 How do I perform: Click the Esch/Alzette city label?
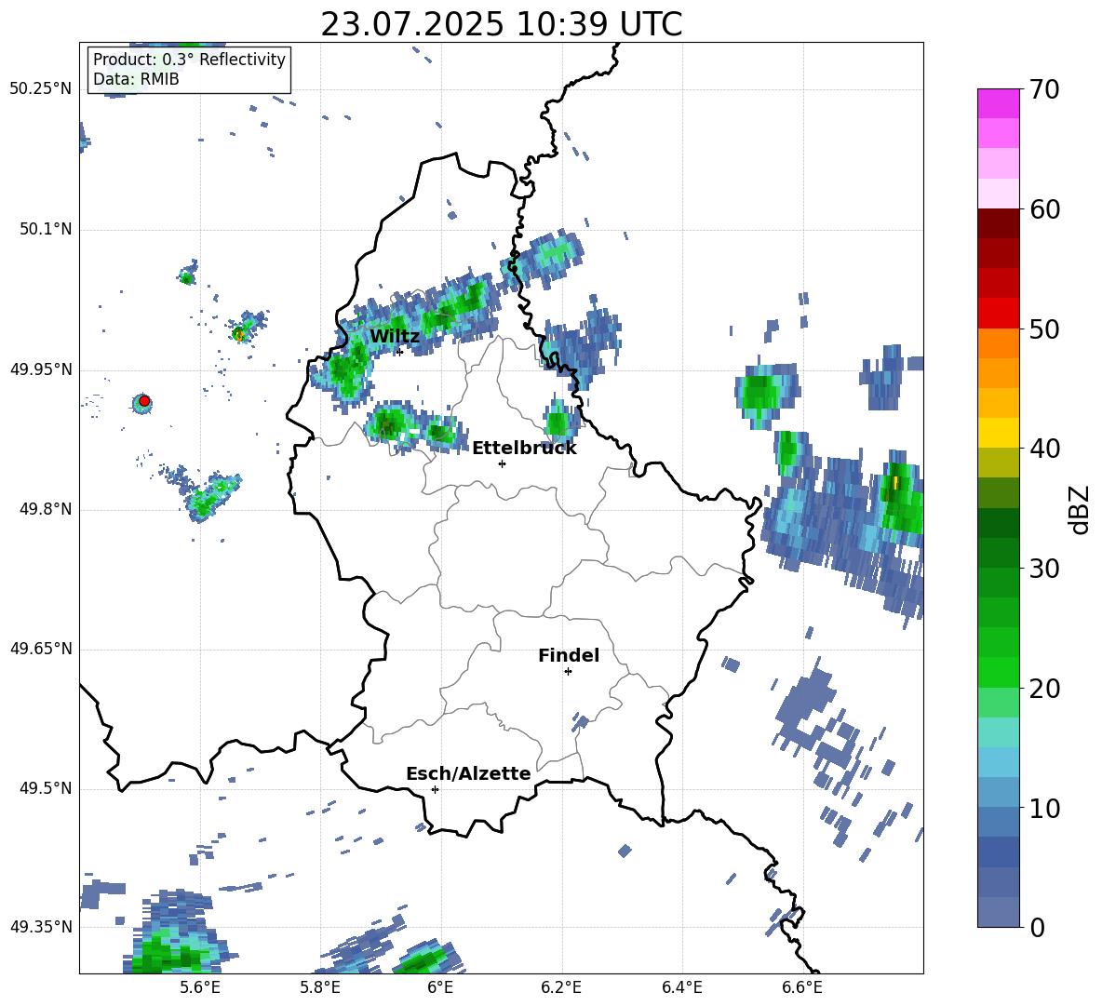tap(468, 773)
